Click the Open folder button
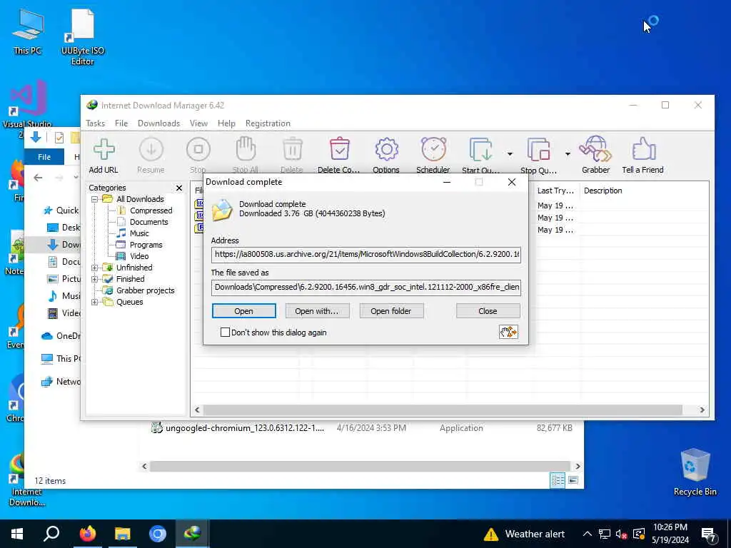Image resolution: width=731 pixels, height=548 pixels. (x=391, y=311)
